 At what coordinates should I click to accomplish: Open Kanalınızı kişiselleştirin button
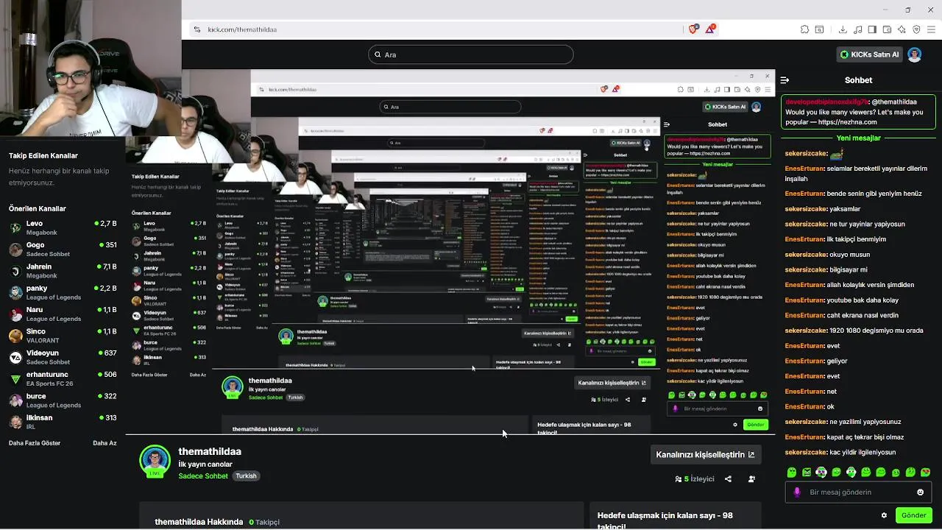point(705,455)
